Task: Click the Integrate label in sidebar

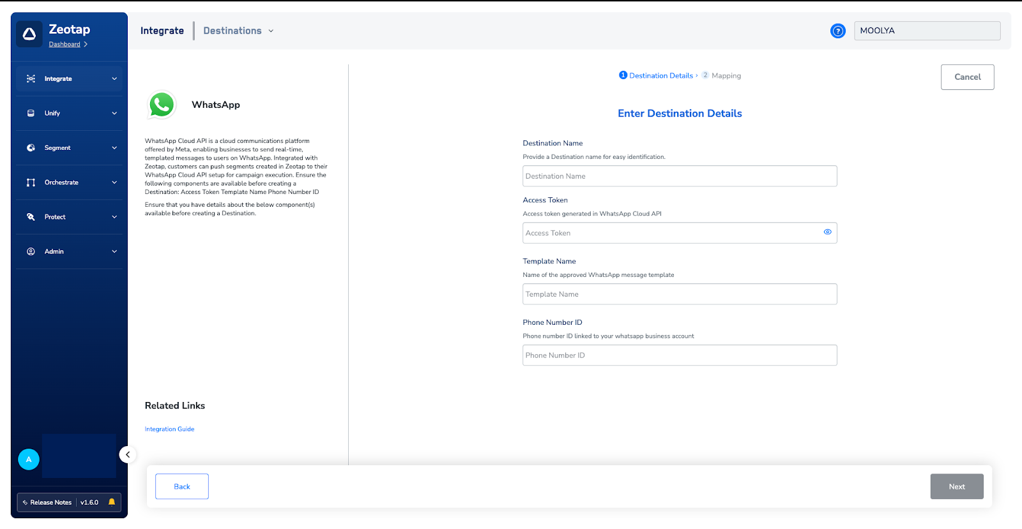Action: coord(58,79)
